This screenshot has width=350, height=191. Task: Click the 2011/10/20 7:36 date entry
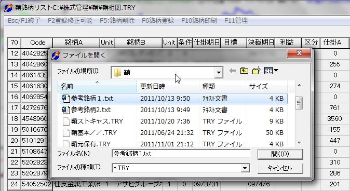[x=165, y=121]
